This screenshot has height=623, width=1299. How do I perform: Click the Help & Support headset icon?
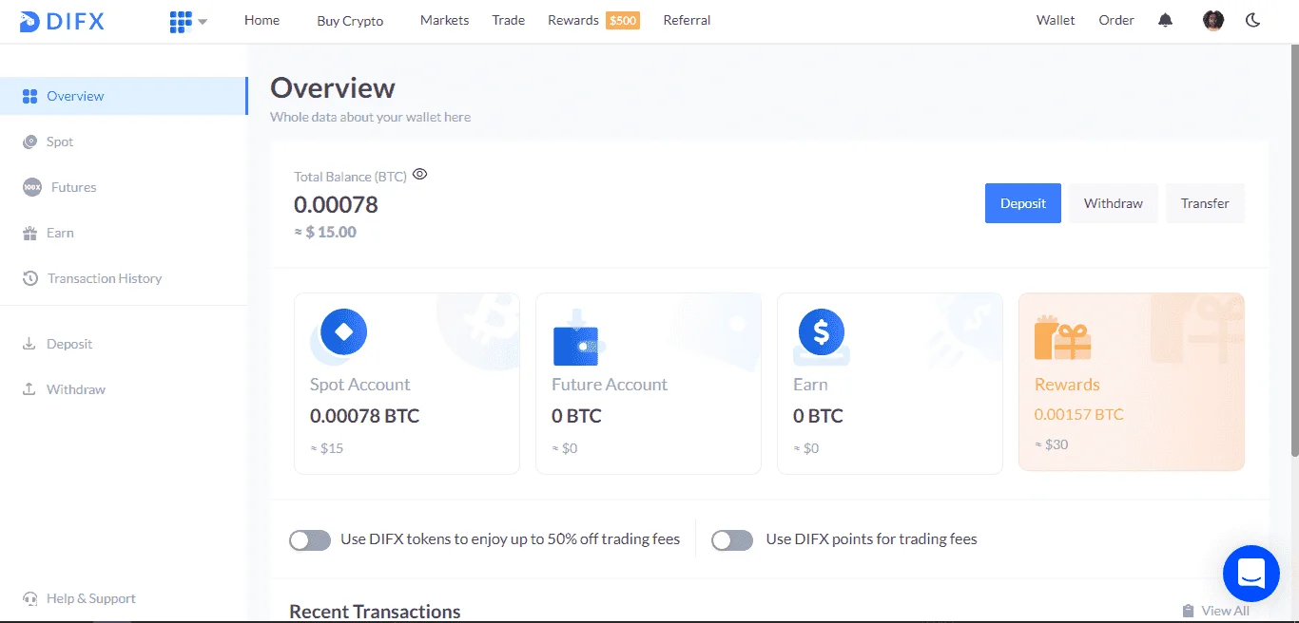[30, 598]
